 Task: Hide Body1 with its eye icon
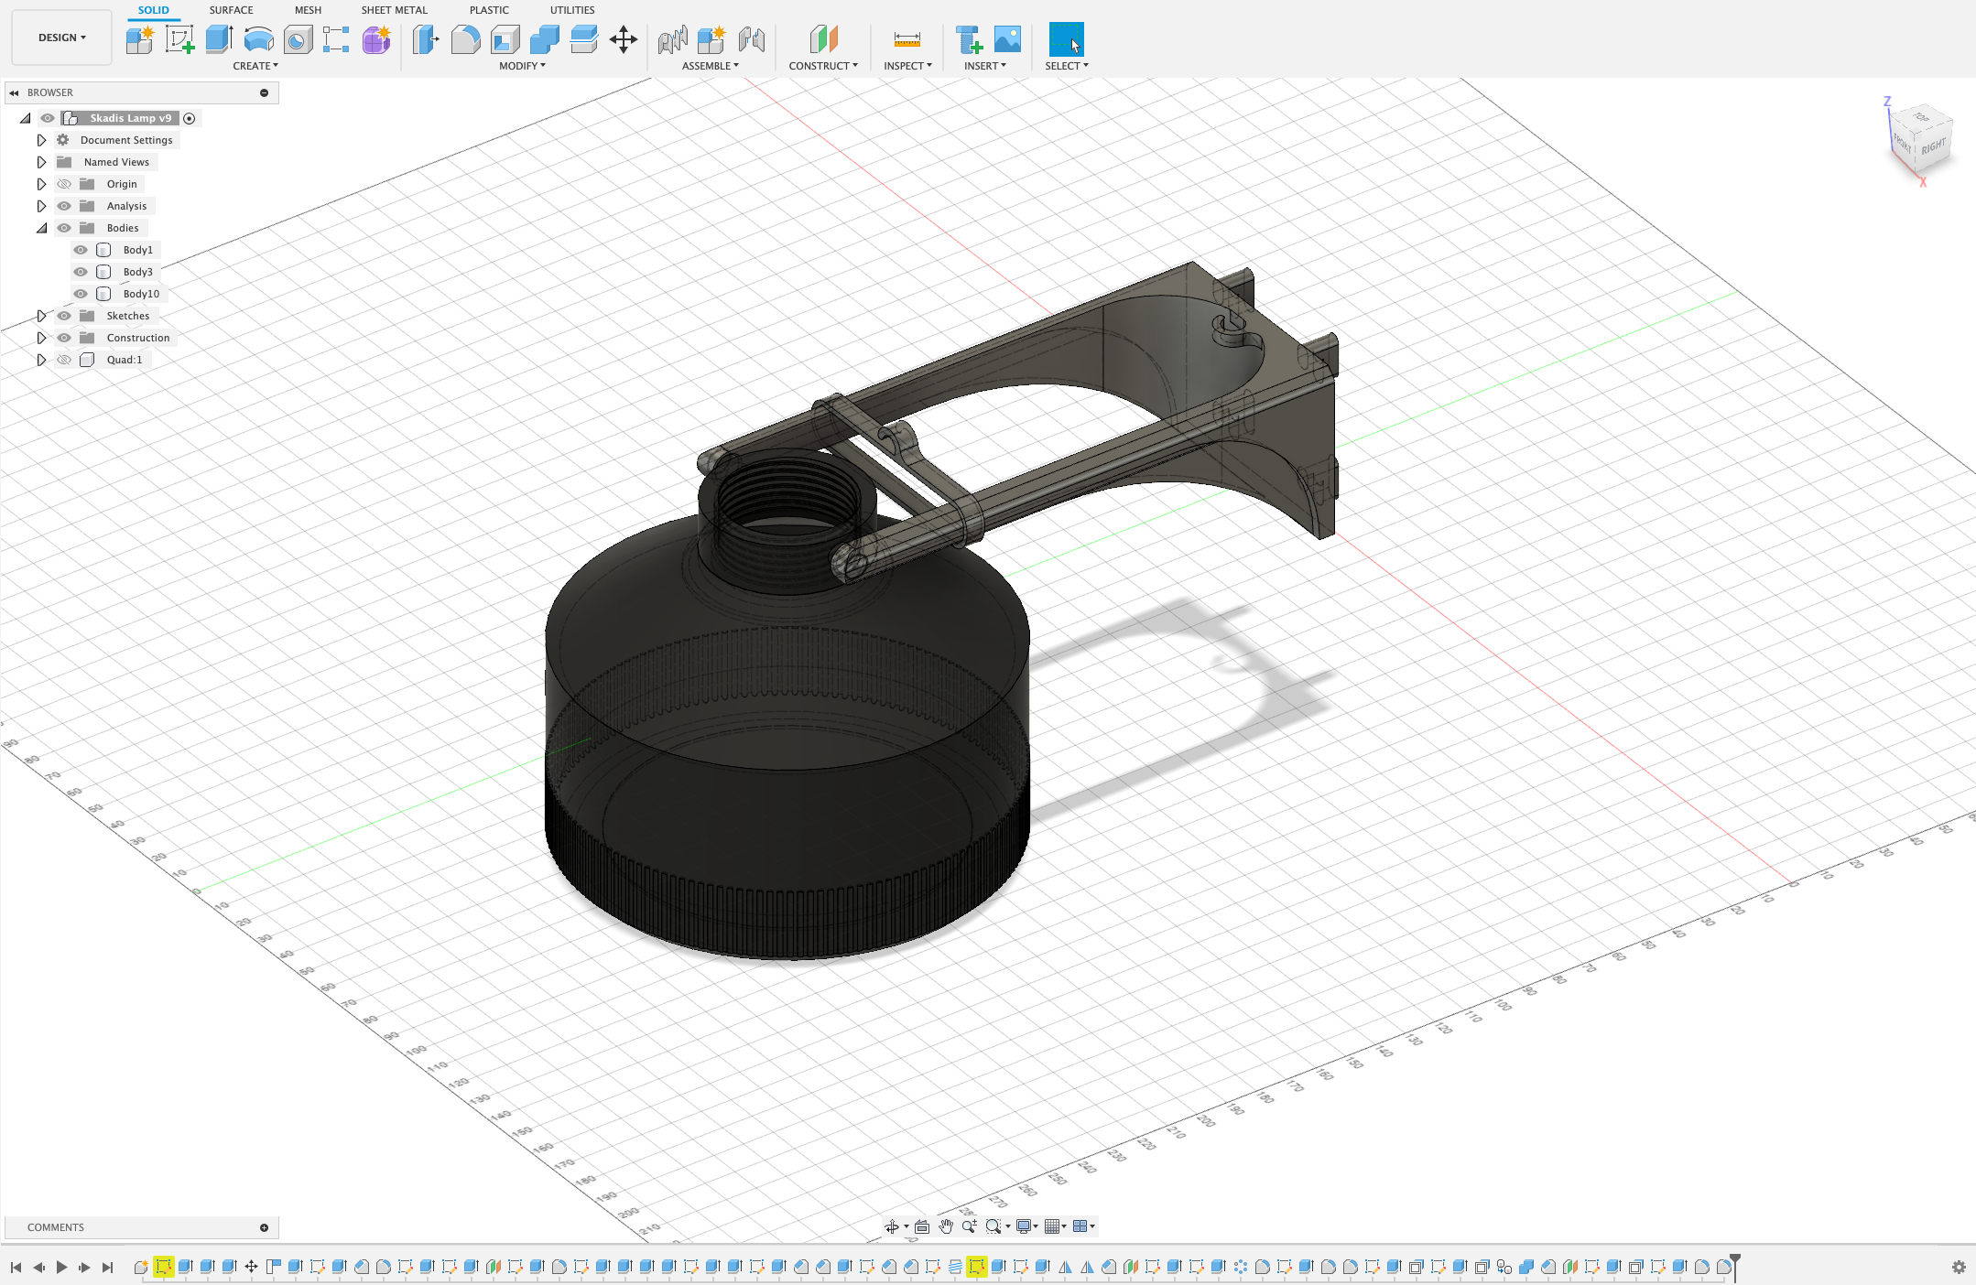(x=81, y=250)
